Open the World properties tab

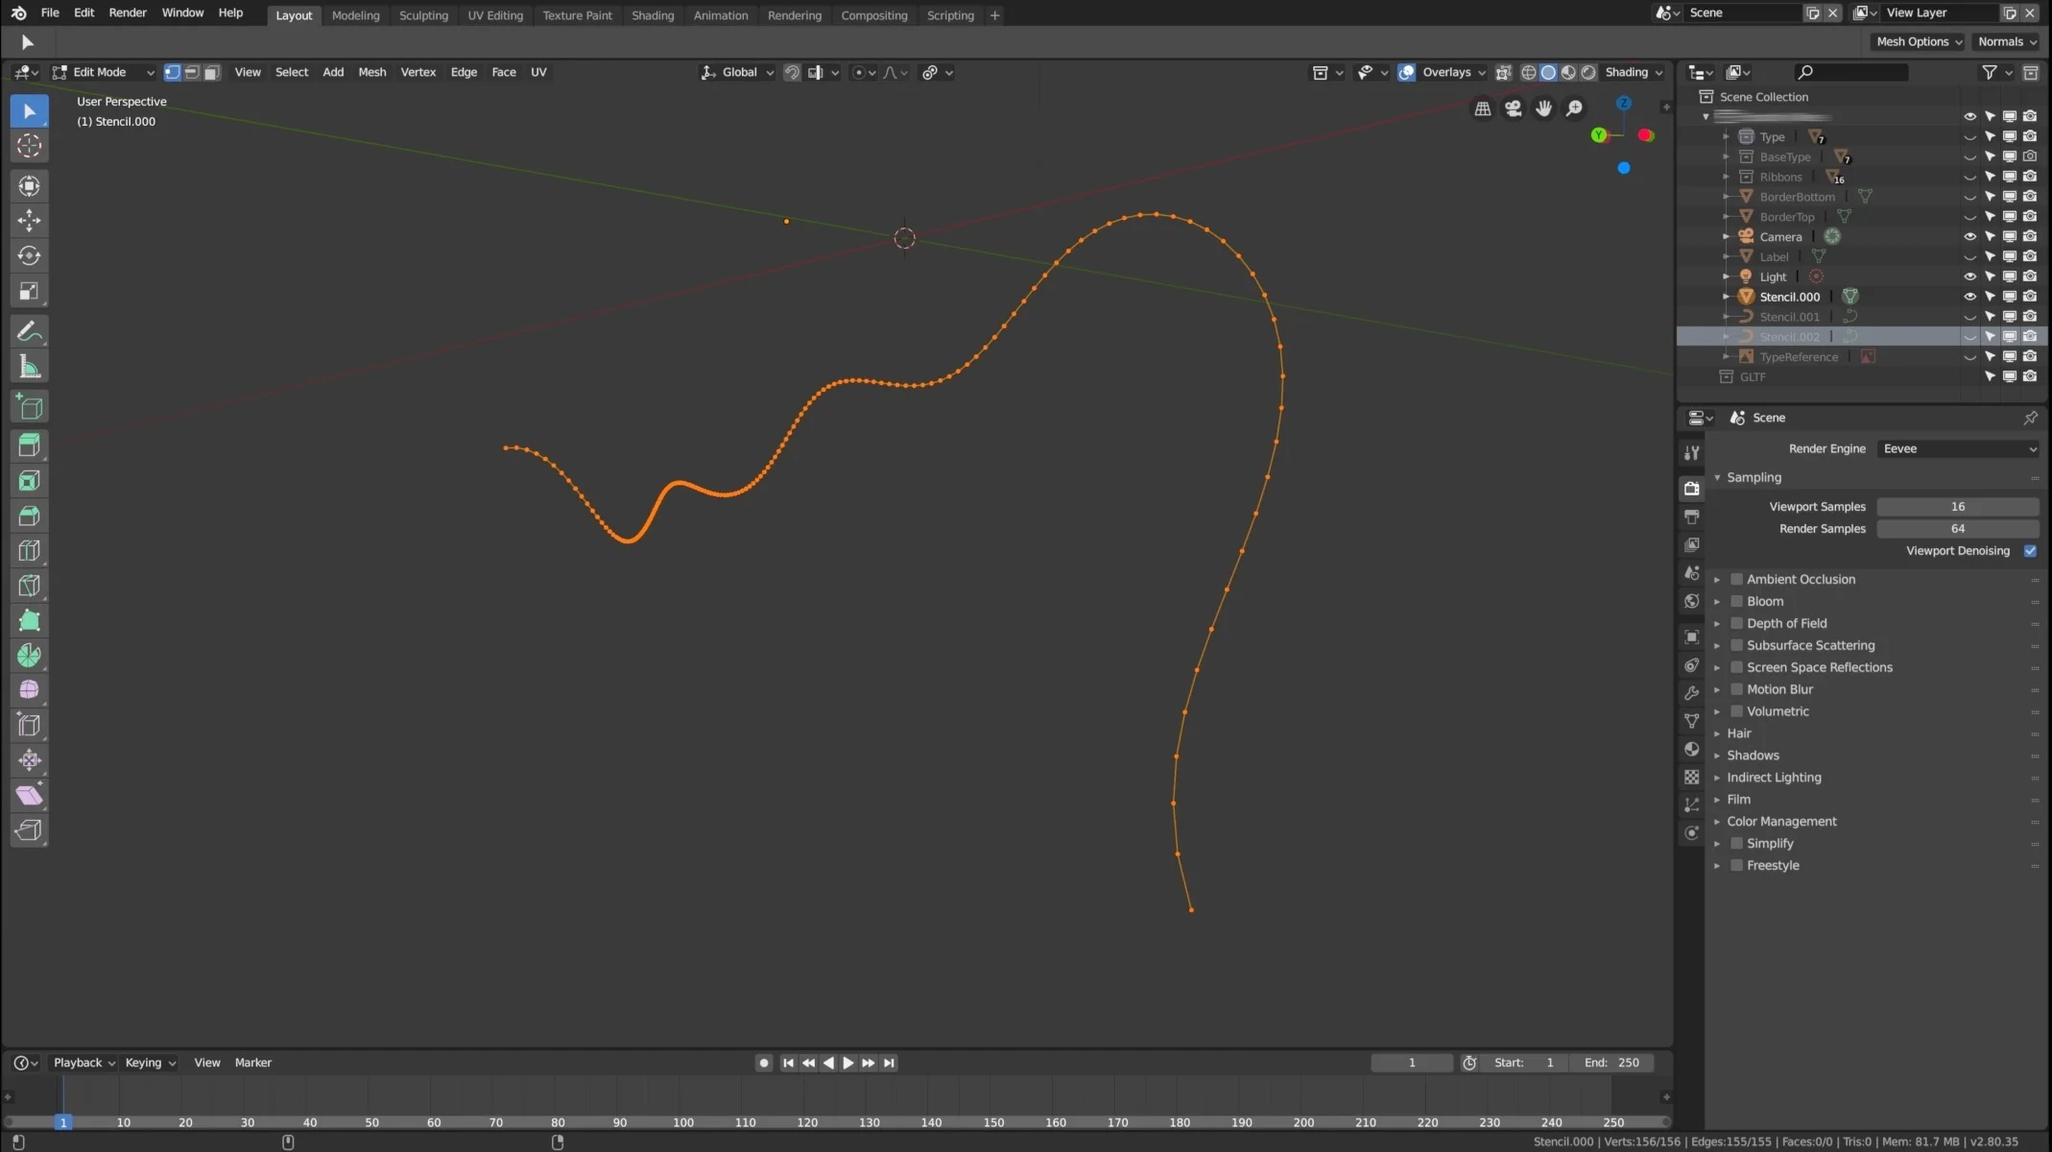1691,601
